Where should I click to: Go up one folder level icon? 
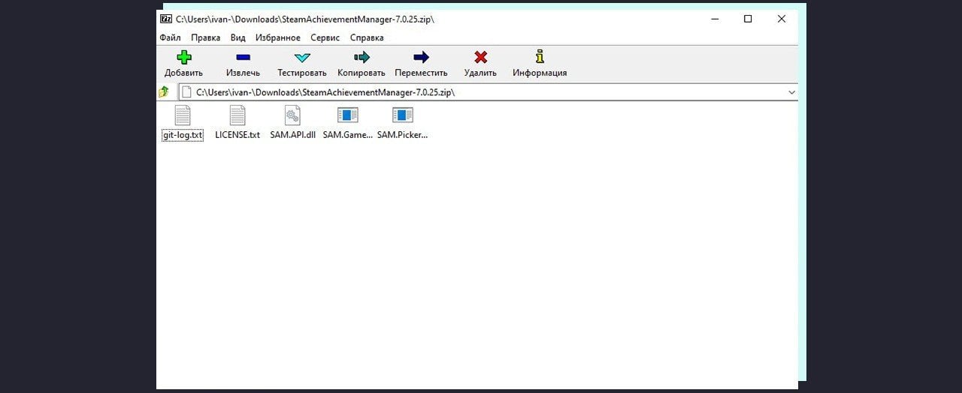click(x=164, y=92)
